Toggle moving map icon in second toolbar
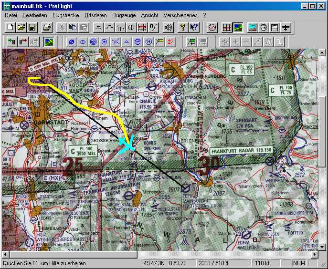328x269 pixels. pos(49,42)
